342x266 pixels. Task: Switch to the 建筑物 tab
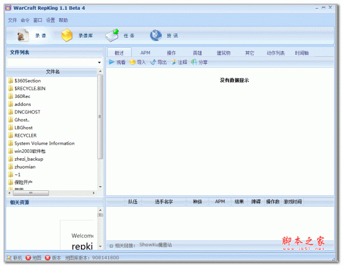click(223, 53)
